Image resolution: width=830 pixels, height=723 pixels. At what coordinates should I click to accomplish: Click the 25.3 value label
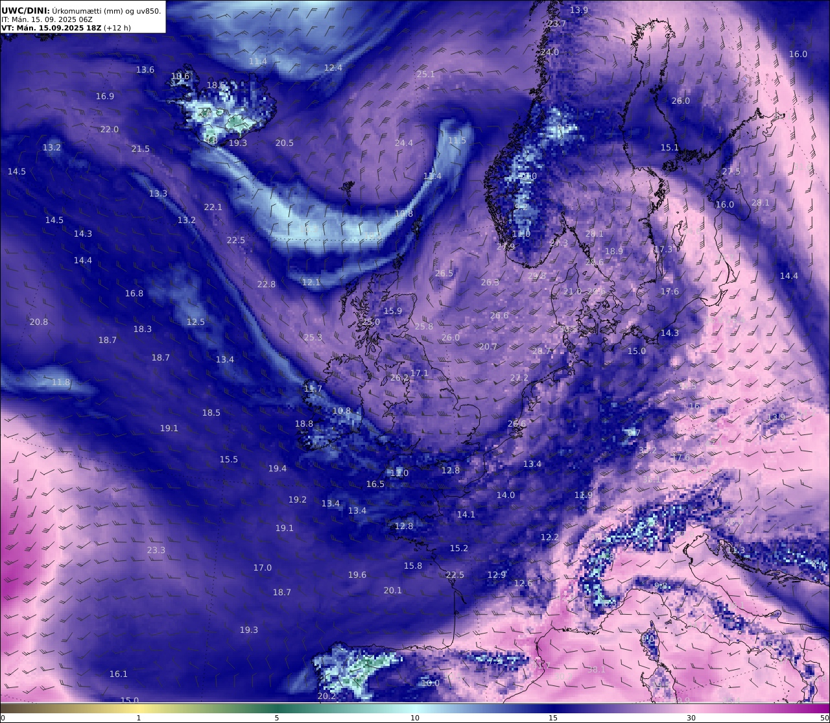[x=313, y=337]
